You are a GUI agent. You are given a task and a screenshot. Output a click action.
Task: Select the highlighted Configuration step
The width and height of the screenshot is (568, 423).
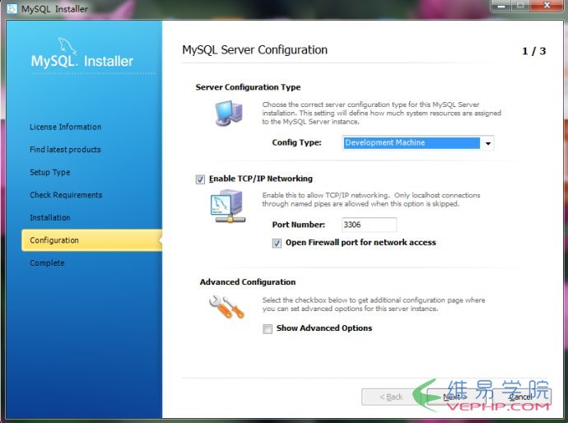tap(91, 240)
